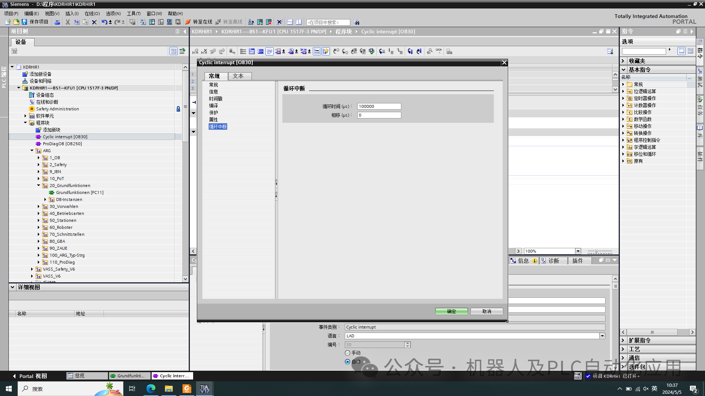Viewport: 705px width, 396px height.
Task: Open the zoom 100% dropdown
Action: point(578,251)
